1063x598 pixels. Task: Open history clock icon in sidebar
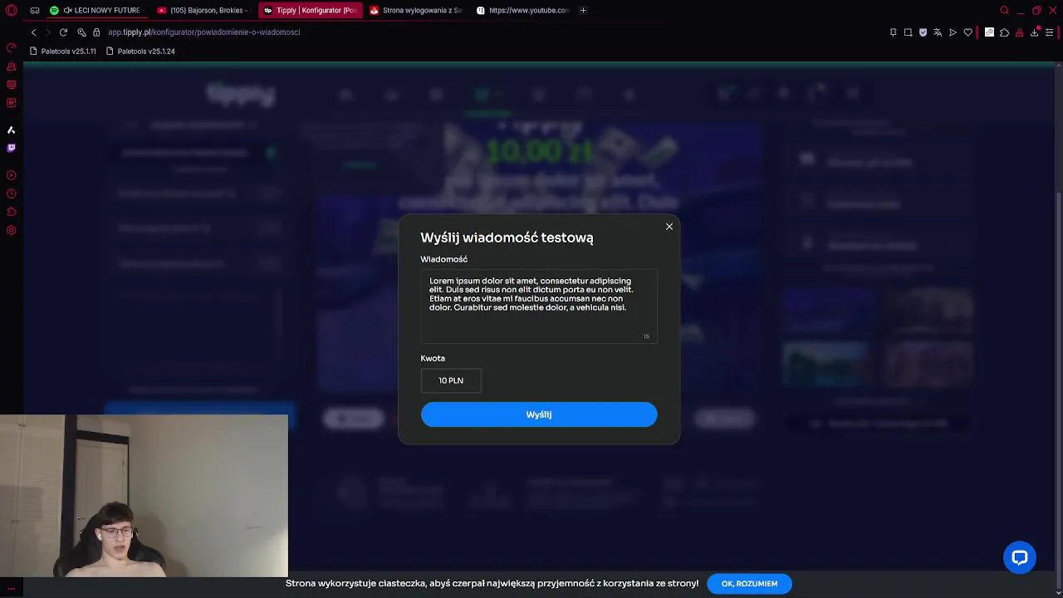coord(12,194)
